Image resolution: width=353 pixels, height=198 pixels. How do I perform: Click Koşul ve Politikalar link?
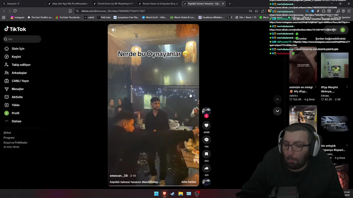pyautogui.click(x=15, y=143)
